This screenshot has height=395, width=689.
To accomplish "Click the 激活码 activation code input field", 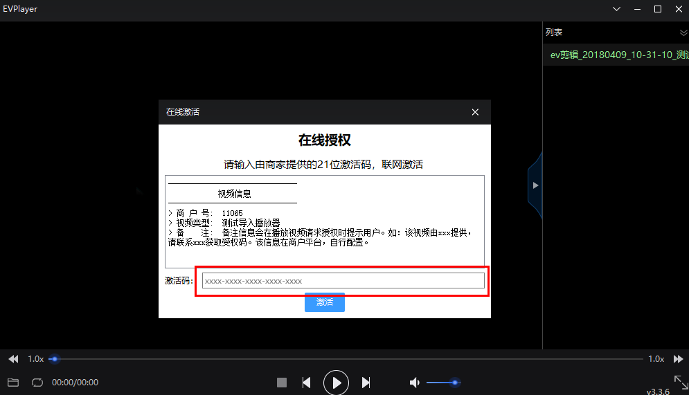I will (343, 281).
